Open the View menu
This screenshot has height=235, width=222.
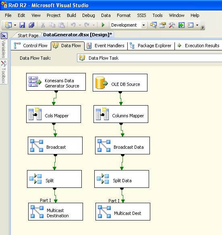(x=36, y=15)
